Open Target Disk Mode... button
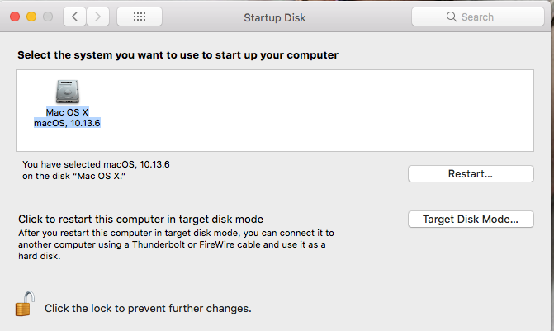The image size is (554, 331). [471, 219]
